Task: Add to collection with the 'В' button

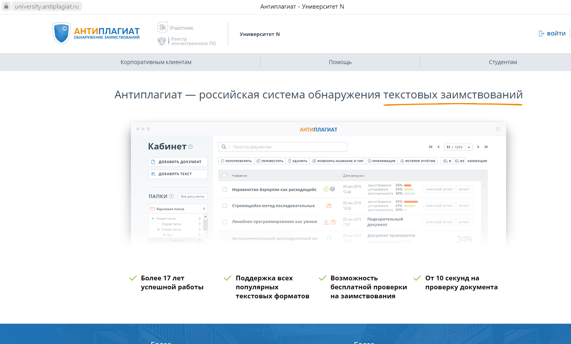Action: pos(447,161)
